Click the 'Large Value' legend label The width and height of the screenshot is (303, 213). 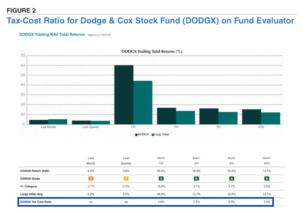point(162,135)
